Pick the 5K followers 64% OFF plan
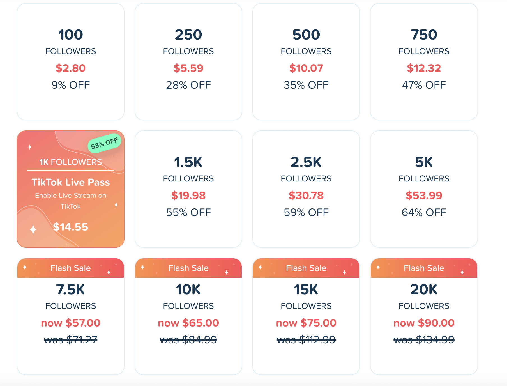 [424, 189]
